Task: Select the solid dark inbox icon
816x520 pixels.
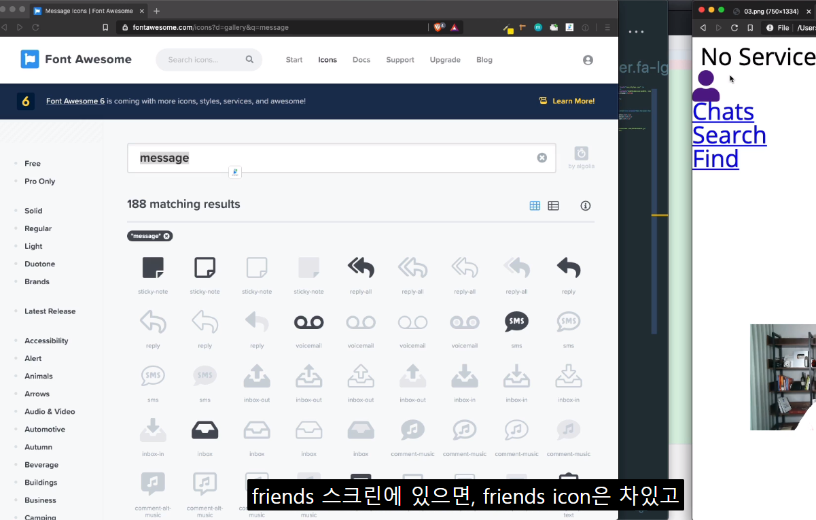Action: (x=205, y=430)
